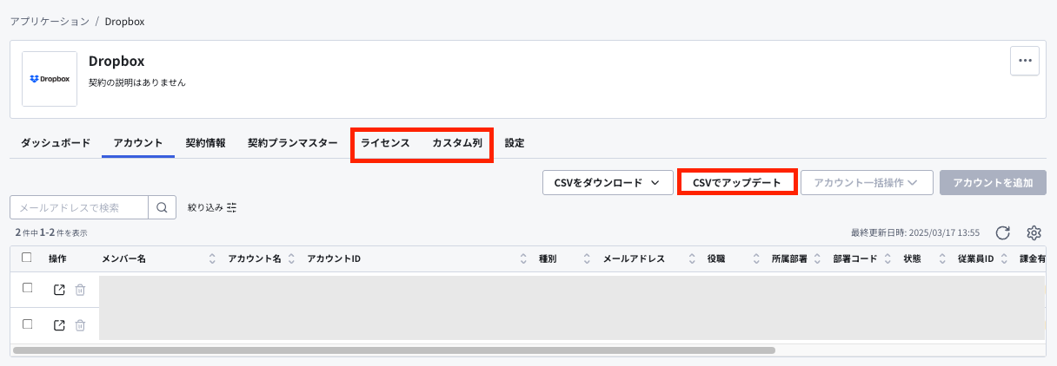This screenshot has height=366, width=1057.
Task: Sort by メンバー名 column arrows
Action: click(x=212, y=259)
